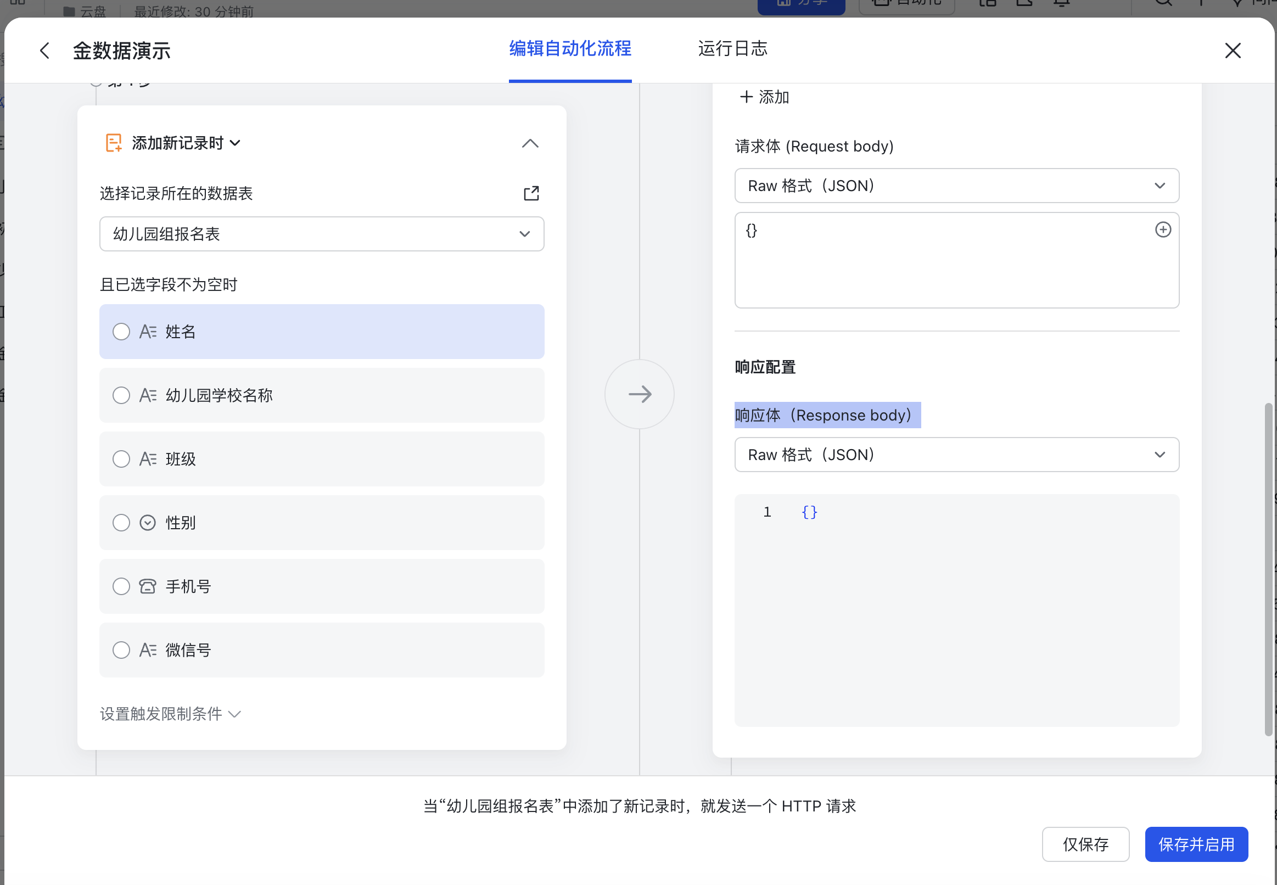
Task: Collapse the trigger card with the up chevron
Action: [x=530, y=144]
